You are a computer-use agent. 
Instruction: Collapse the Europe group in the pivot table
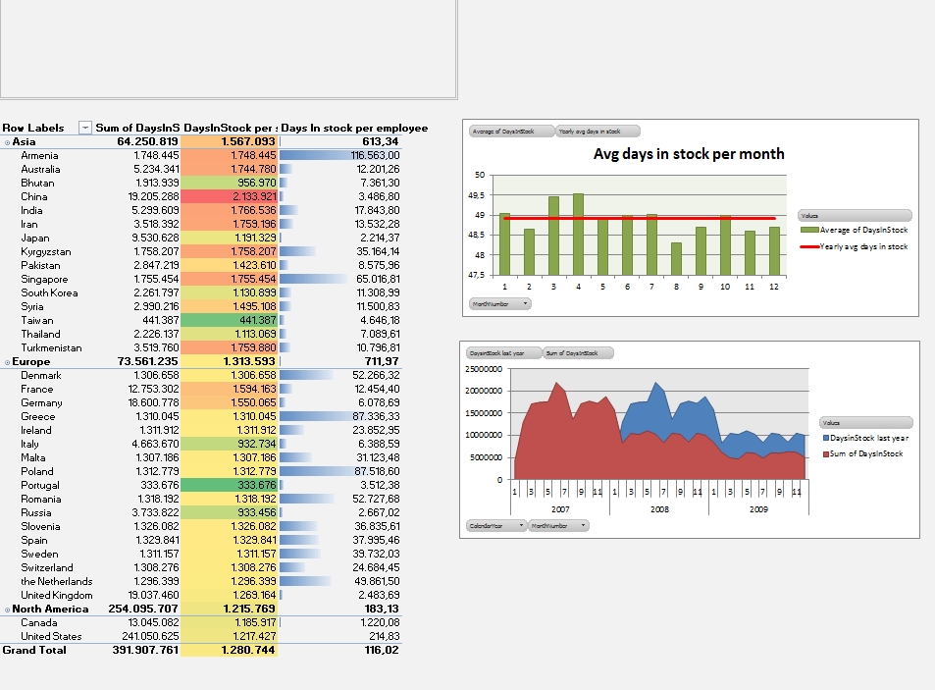click(9, 361)
